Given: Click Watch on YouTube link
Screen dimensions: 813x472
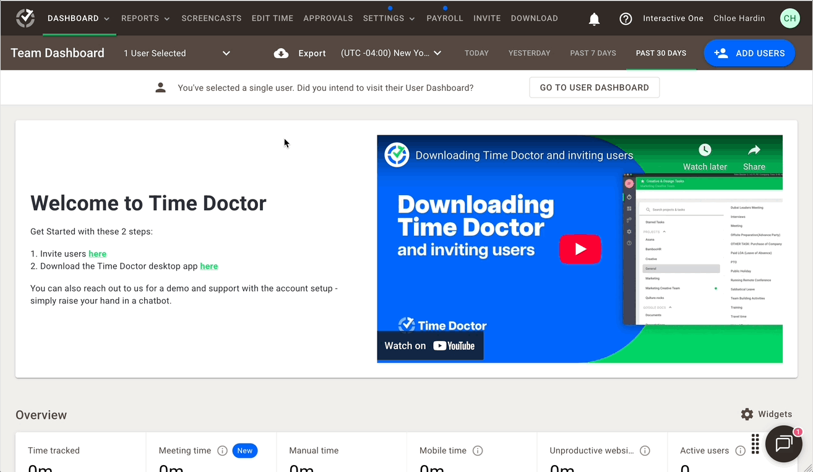Looking at the screenshot, I should tap(430, 346).
